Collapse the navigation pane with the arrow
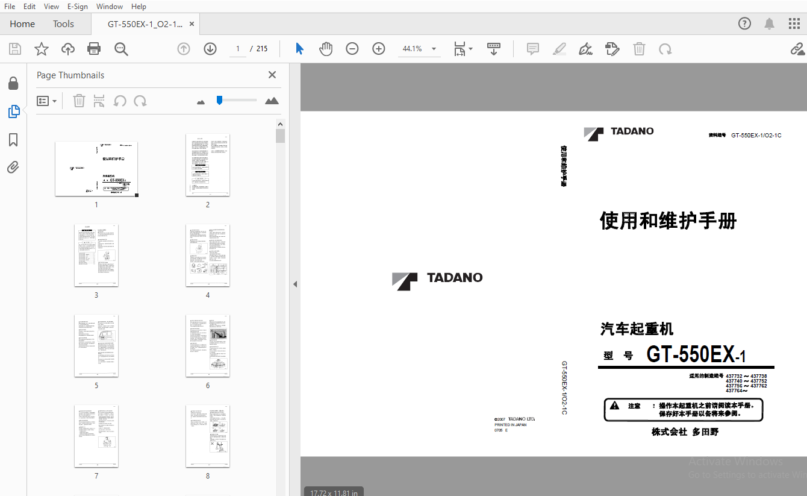Image resolution: width=807 pixels, height=496 pixels. click(295, 284)
